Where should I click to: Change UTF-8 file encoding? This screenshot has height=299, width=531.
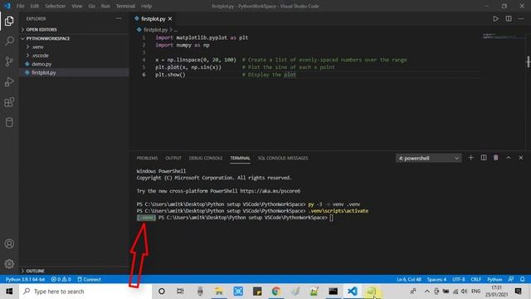[459, 279]
